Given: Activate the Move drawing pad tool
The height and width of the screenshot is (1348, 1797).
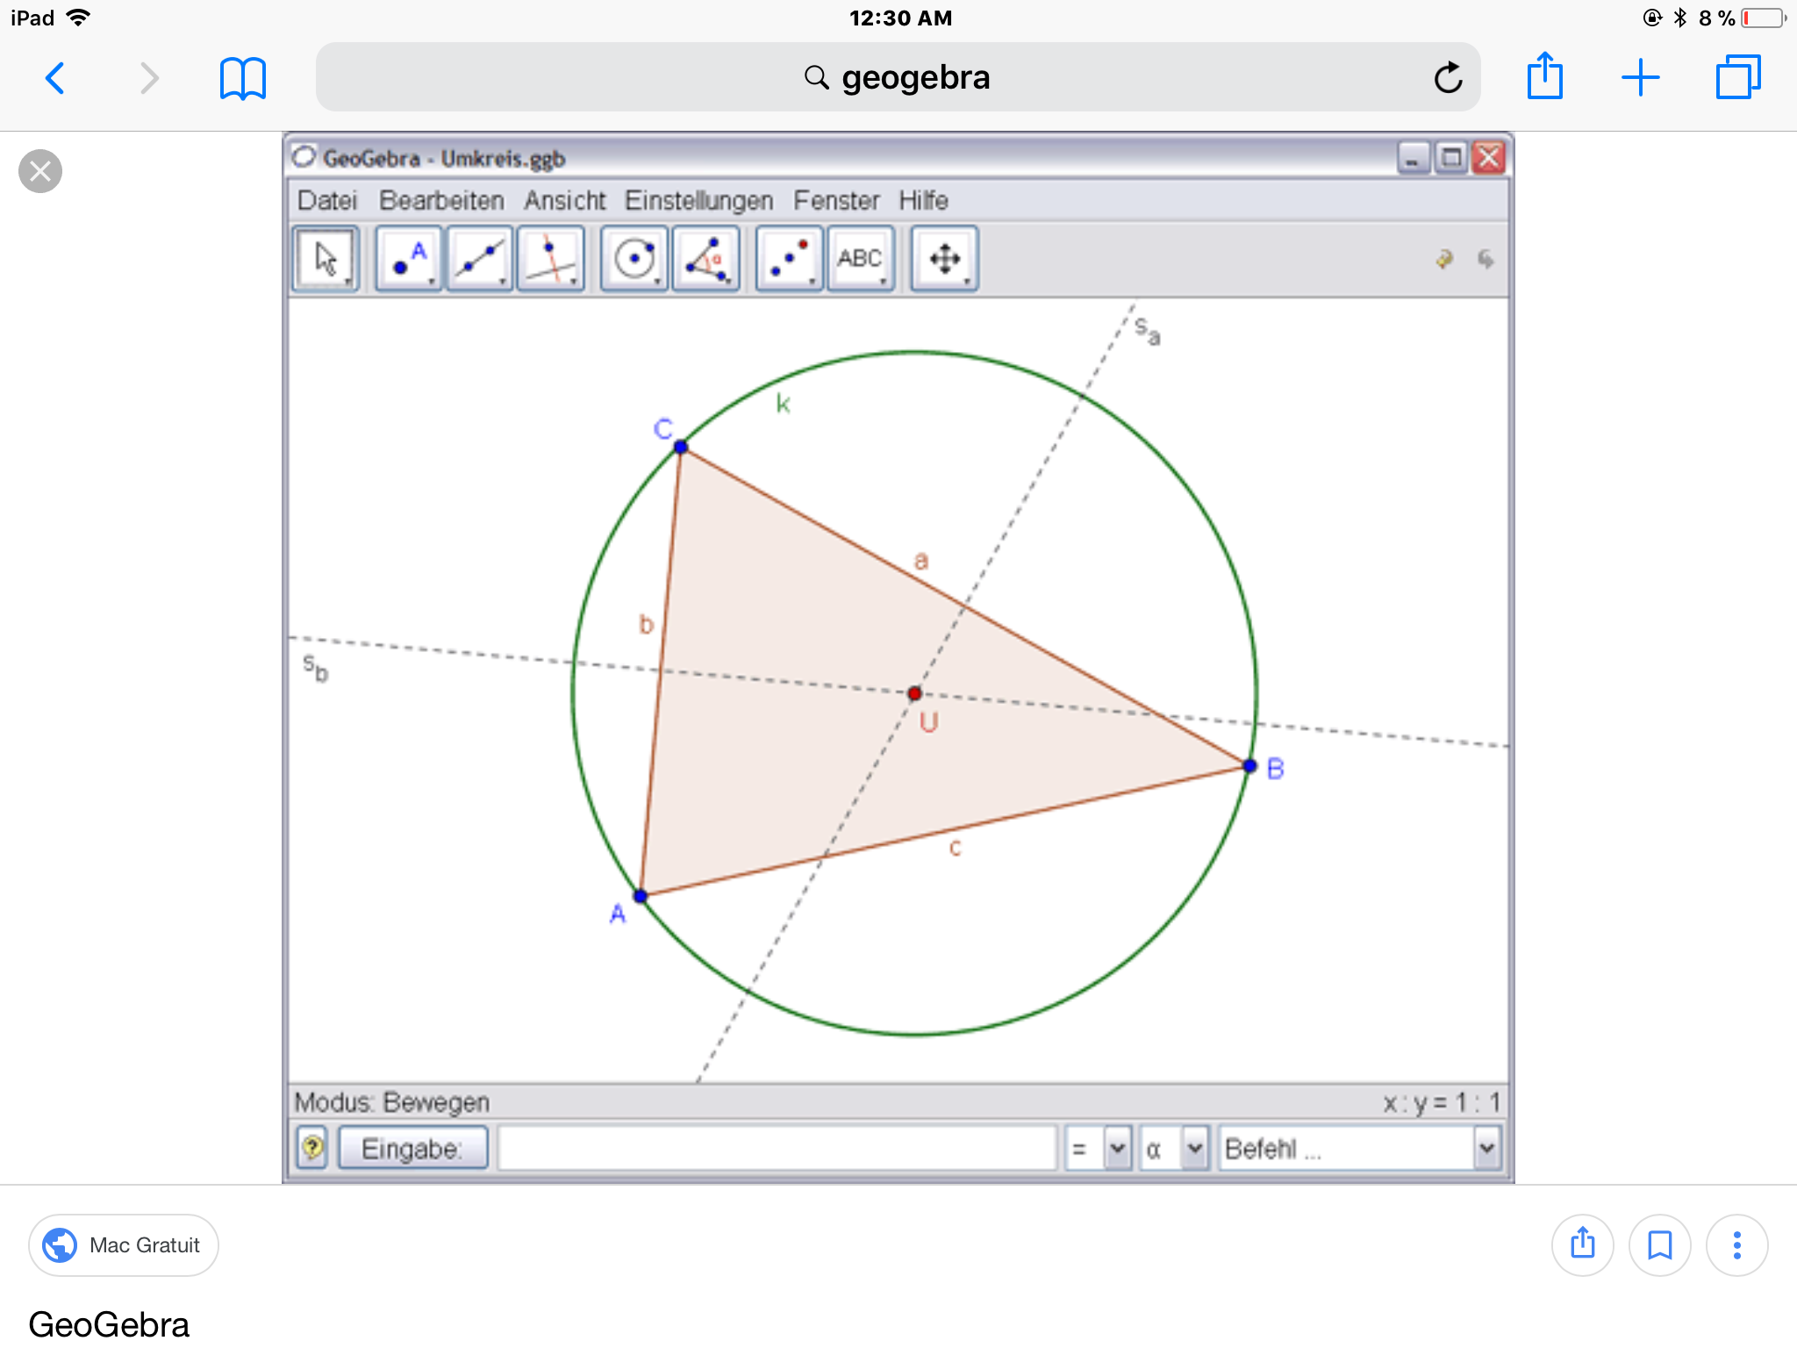Looking at the screenshot, I should 944,259.
